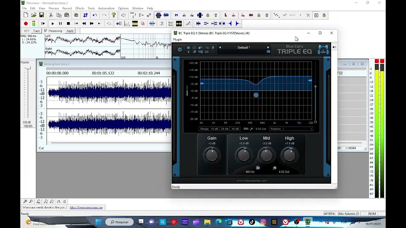This screenshot has width=406, height=228.
Task: Open the File menu
Action: pyautogui.click(x=24, y=8)
